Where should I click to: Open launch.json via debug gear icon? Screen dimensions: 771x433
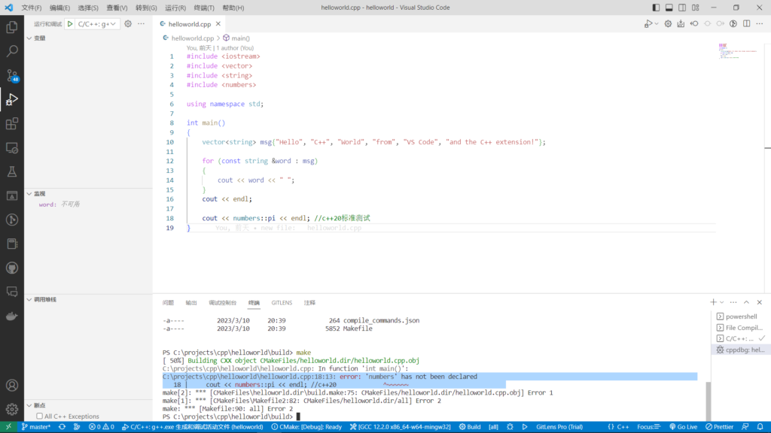point(128,24)
